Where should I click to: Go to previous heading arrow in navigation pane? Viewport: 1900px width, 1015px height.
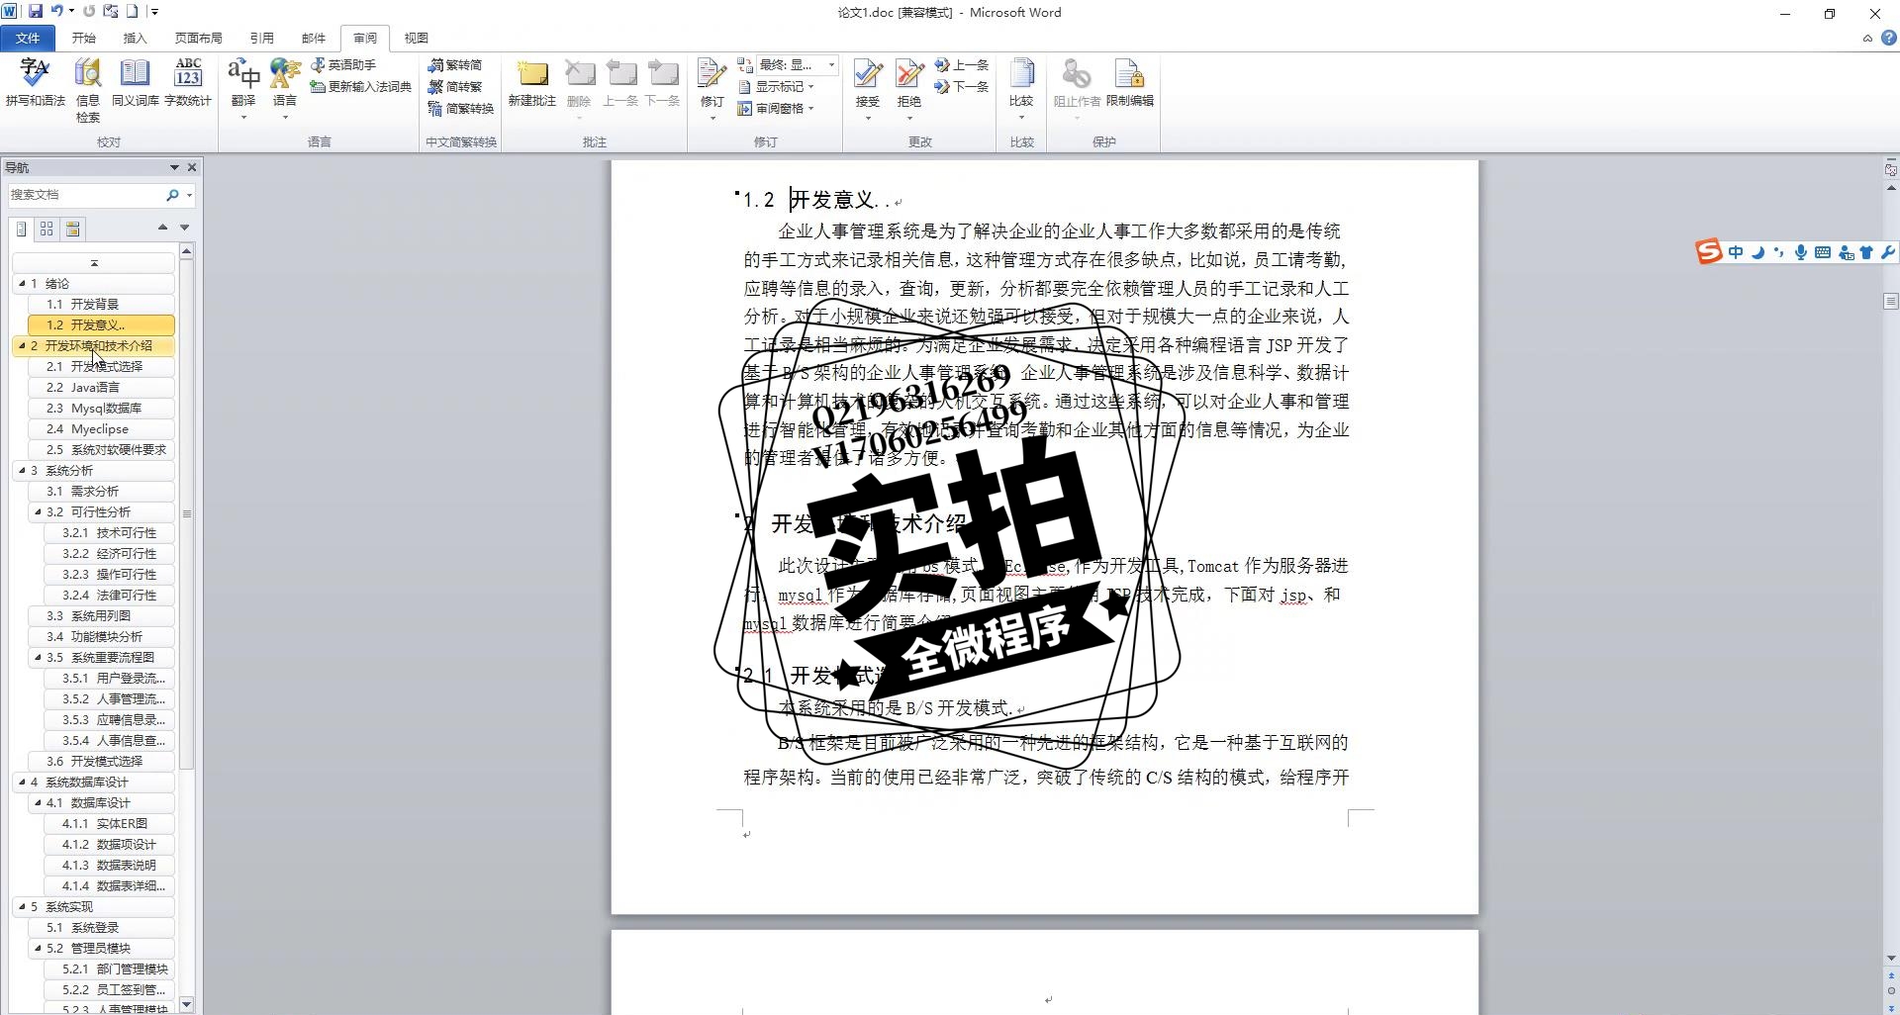pos(162,228)
